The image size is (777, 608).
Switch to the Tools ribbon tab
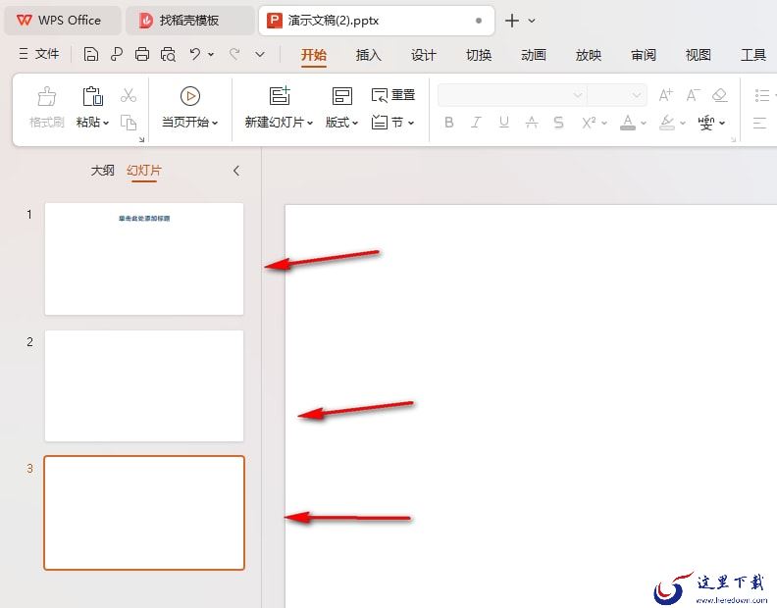tap(753, 55)
